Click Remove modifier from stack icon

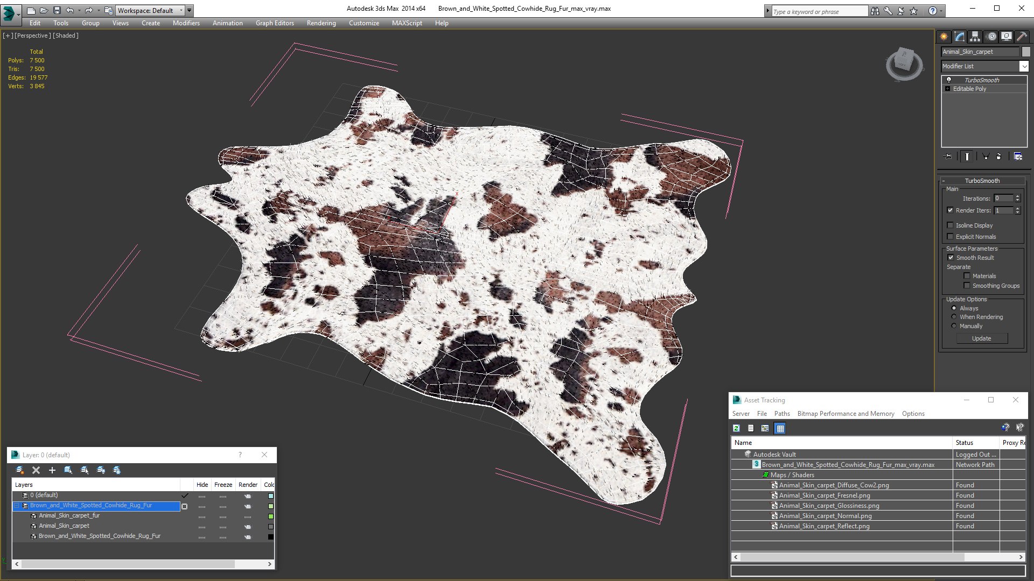999,157
